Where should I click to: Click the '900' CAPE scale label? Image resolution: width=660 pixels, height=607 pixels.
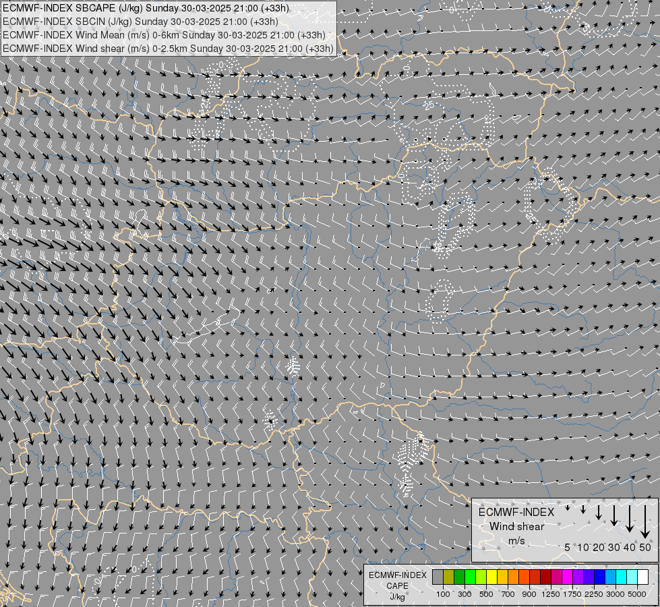529,594
